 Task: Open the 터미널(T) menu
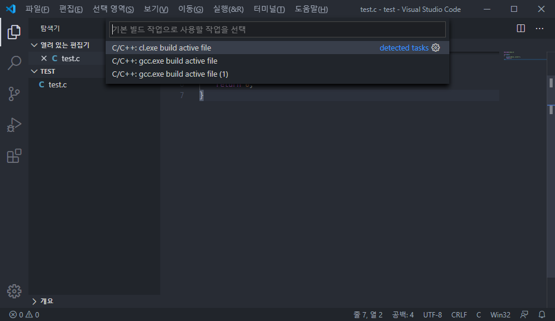(x=269, y=9)
